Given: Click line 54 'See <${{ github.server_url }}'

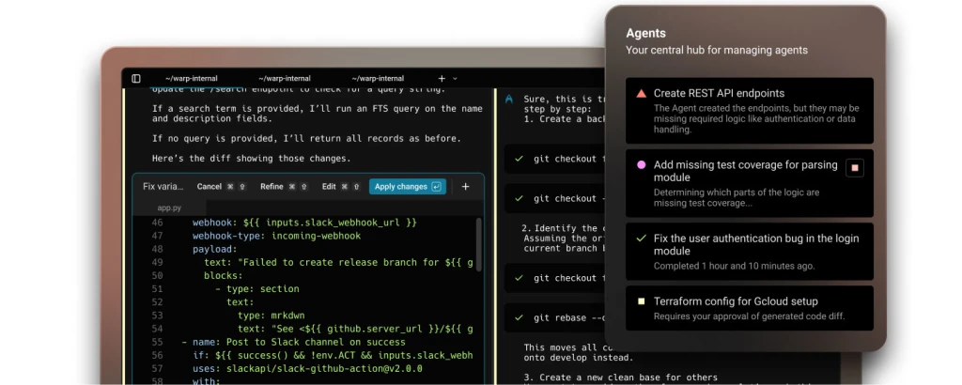Looking at the screenshot, I should click(x=356, y=329).
